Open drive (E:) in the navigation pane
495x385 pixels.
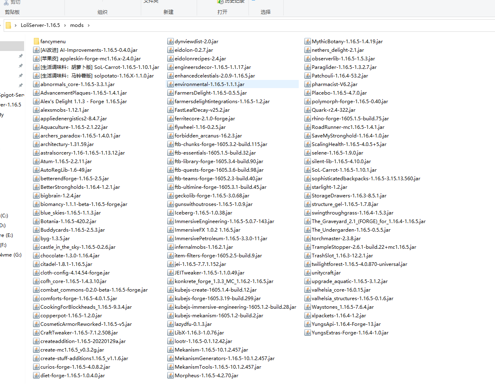[x=7, y=235]
